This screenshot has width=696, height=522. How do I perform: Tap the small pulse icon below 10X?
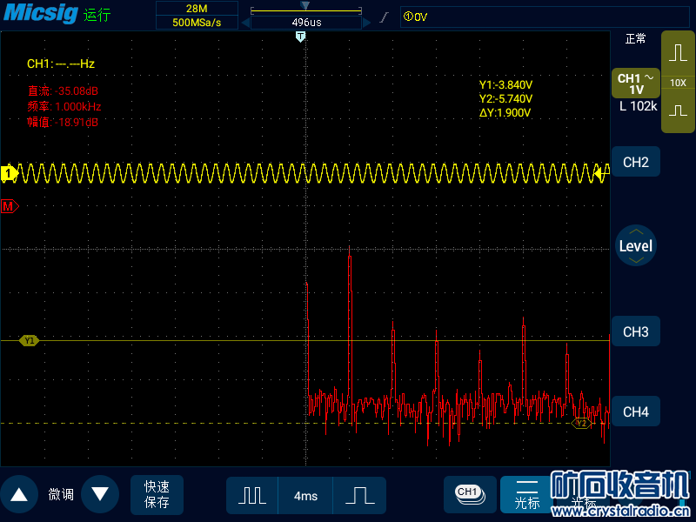pos(678,111)
